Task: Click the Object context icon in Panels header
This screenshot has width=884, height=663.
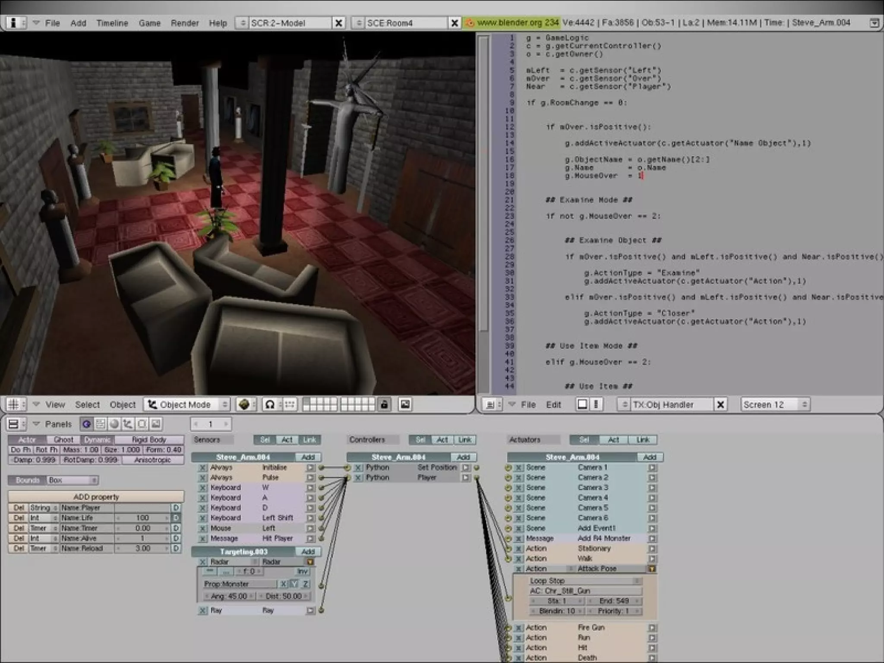Action: pyautogui.click(x=128, y=424)
